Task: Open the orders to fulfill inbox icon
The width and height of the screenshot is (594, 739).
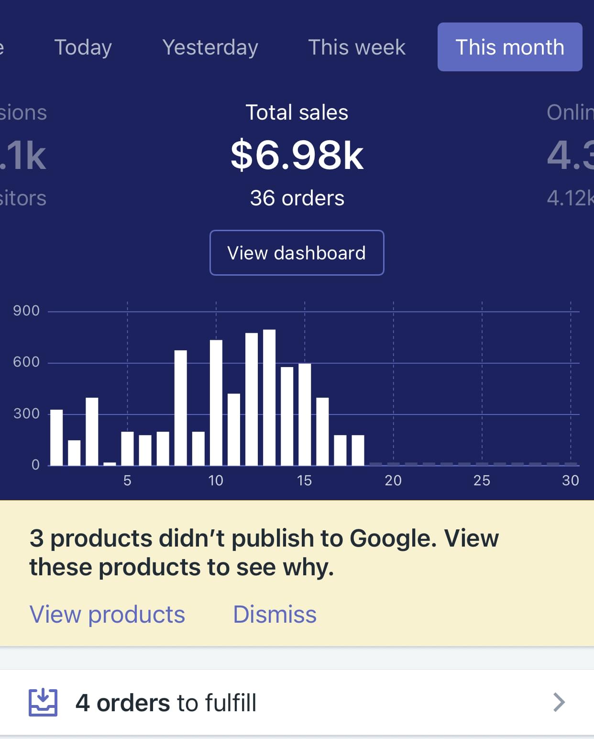Action: 43,702
